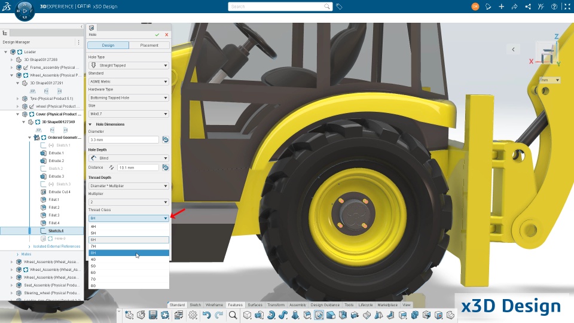574x323 pixels.
Task: Select Sketch.4 in the design tree
Action: click(56, 231)
